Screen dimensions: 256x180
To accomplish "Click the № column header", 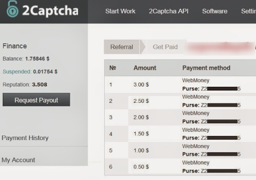I will pos(113,68).
